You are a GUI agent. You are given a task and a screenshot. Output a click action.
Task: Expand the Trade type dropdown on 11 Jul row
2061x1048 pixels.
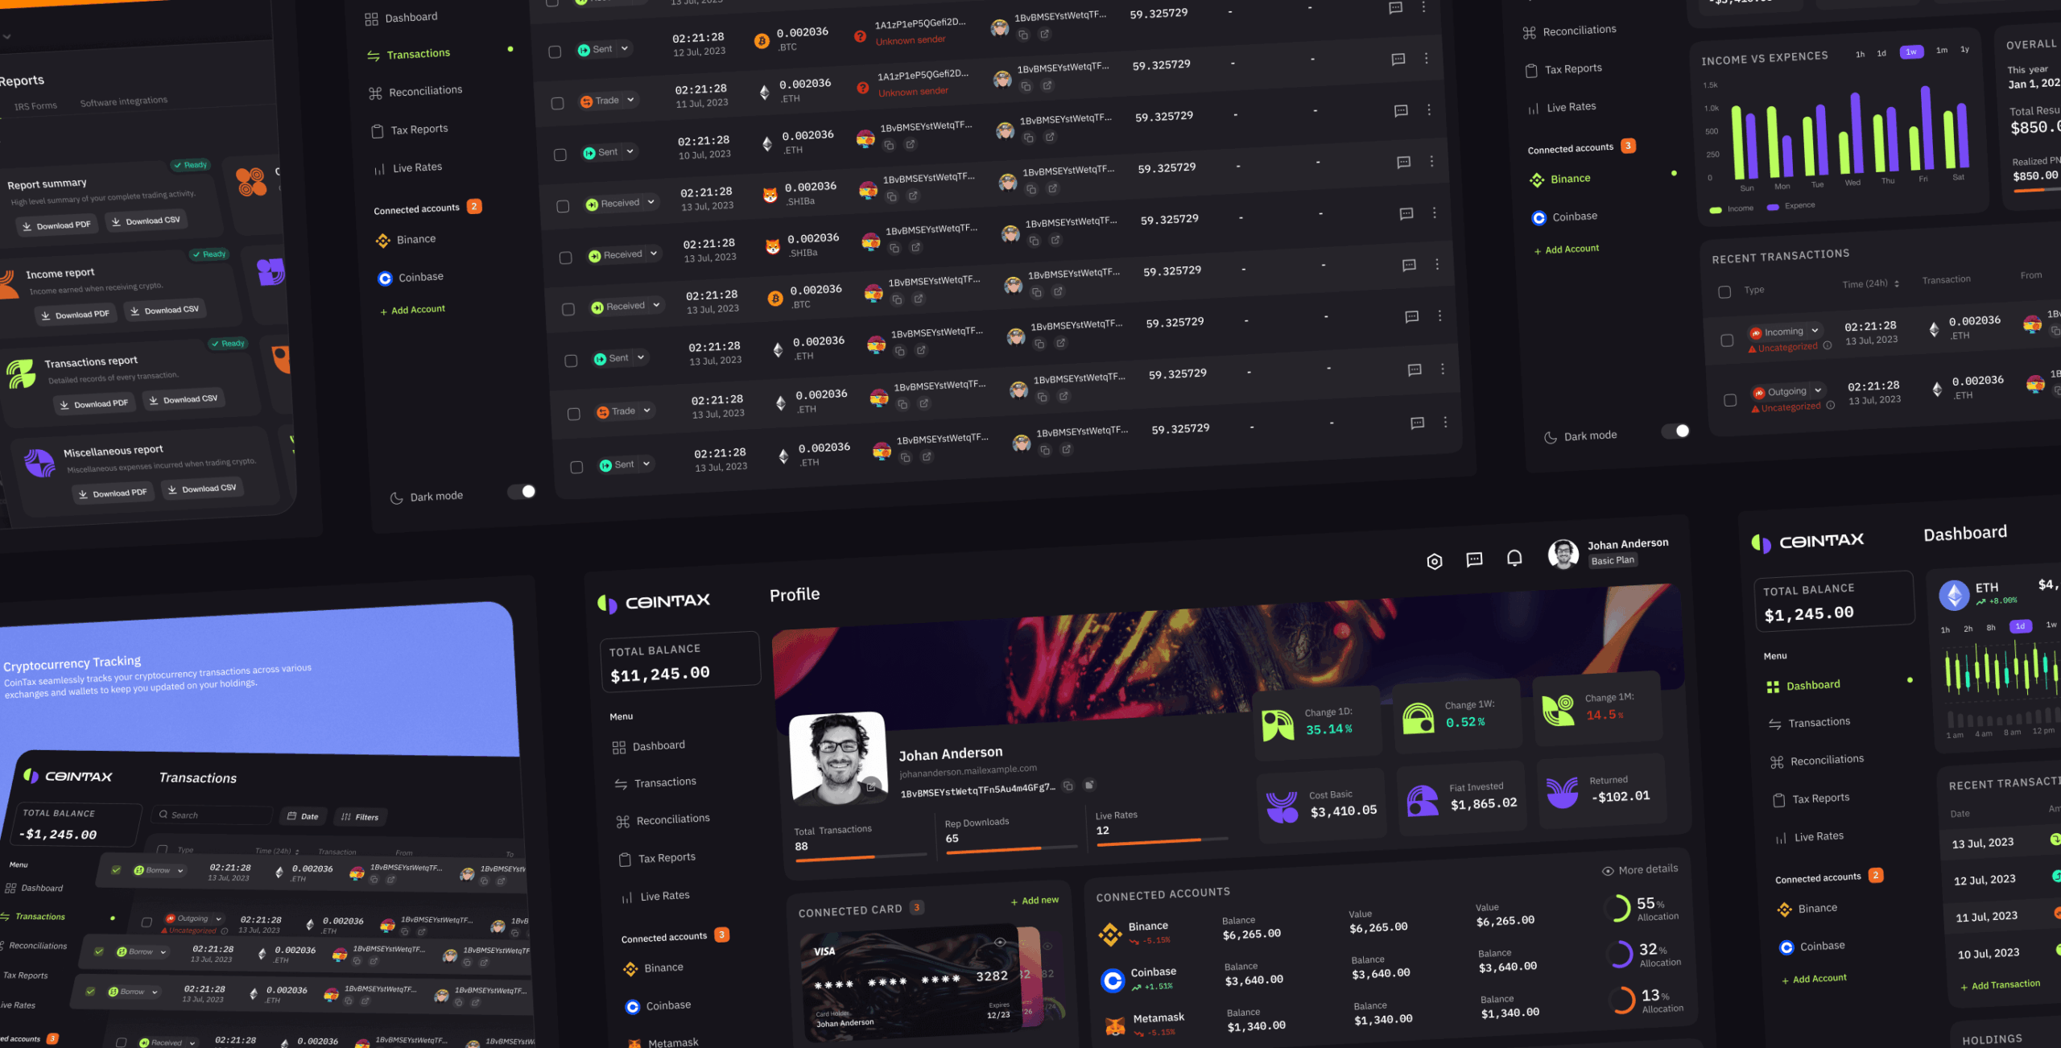(630, 100)
